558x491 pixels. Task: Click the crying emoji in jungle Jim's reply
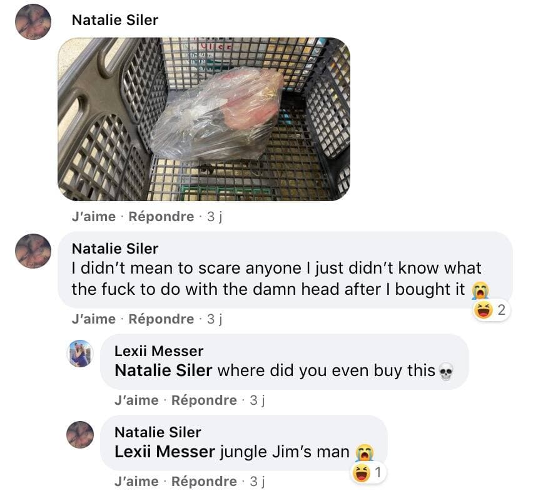(x=365, y=453)
